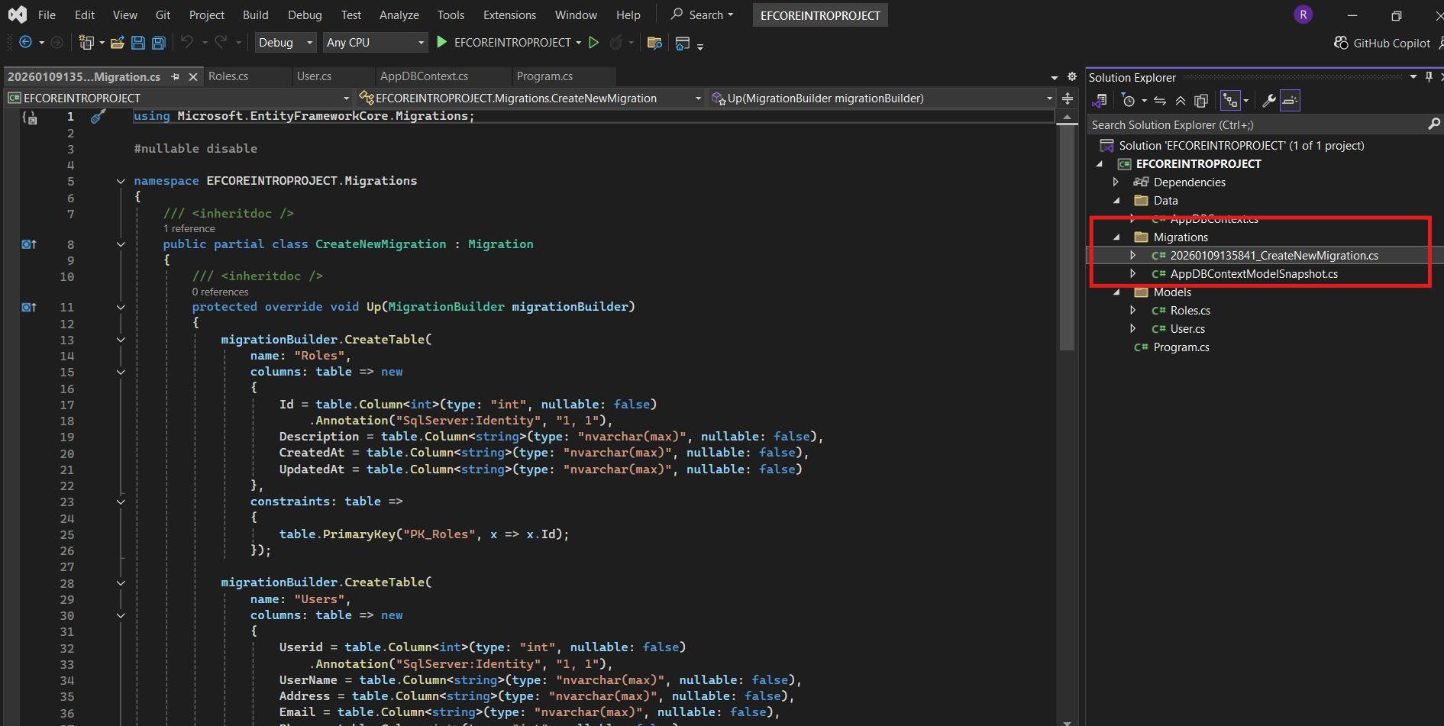Image resolution: width=1444 pixels, height=726 pixels.
Task: Pin the Migration.cs editor tab
Action: pyautogui.click(x=176, y=77)
